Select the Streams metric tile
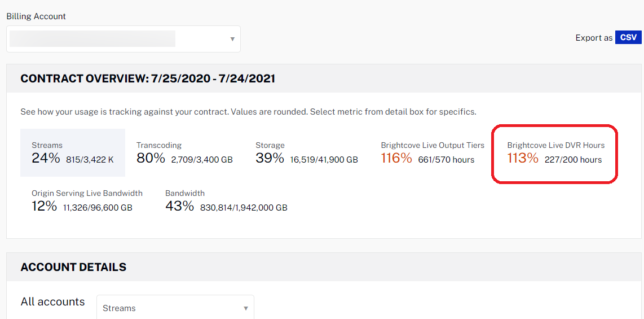This screenshot has width=644, height=319. point(73,153)
